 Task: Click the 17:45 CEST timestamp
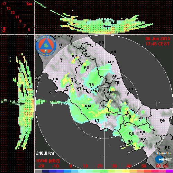[x=157, y=44]
